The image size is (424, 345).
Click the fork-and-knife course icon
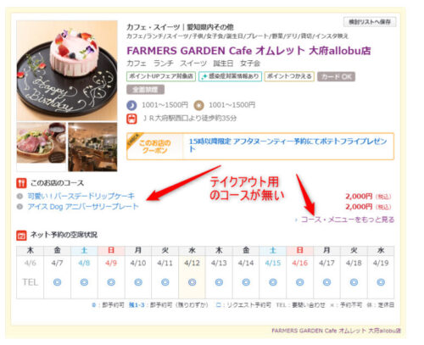pos(21,183)
